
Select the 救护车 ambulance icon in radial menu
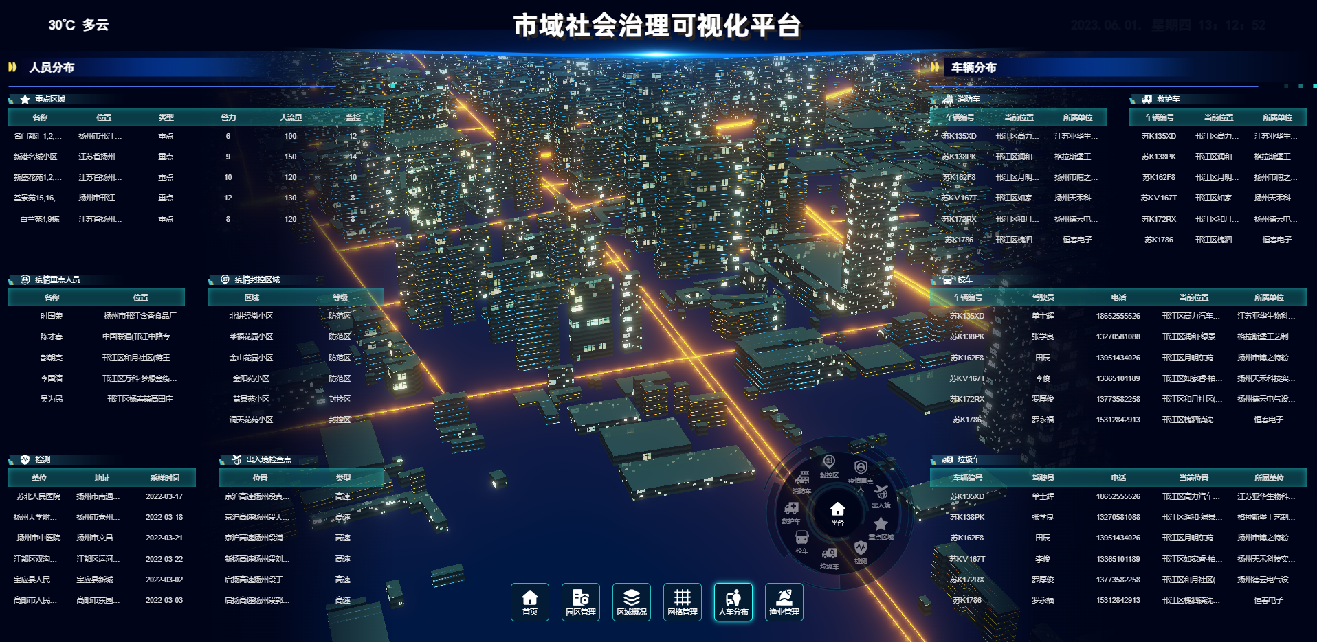(x=791, y=509)
